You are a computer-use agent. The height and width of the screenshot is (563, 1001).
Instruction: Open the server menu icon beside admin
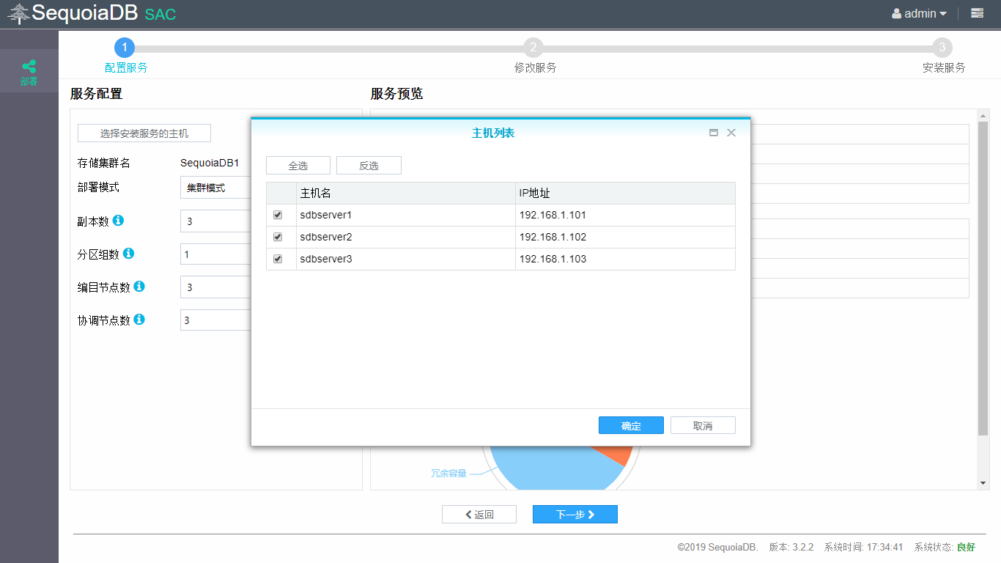[x=977, y=13]
